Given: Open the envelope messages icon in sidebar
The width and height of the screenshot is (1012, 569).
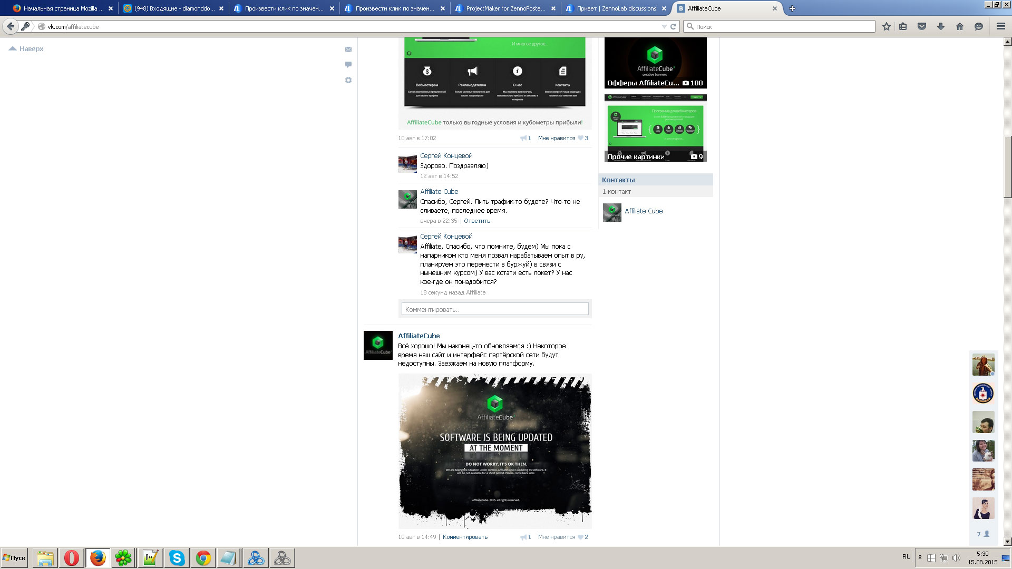Looking at the screenshot, I should pos(348,50).
